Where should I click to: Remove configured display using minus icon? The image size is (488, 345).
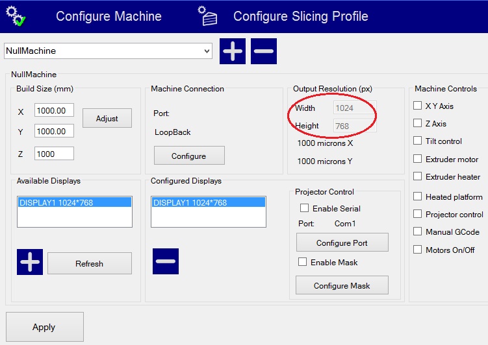(x=166, y=261)
